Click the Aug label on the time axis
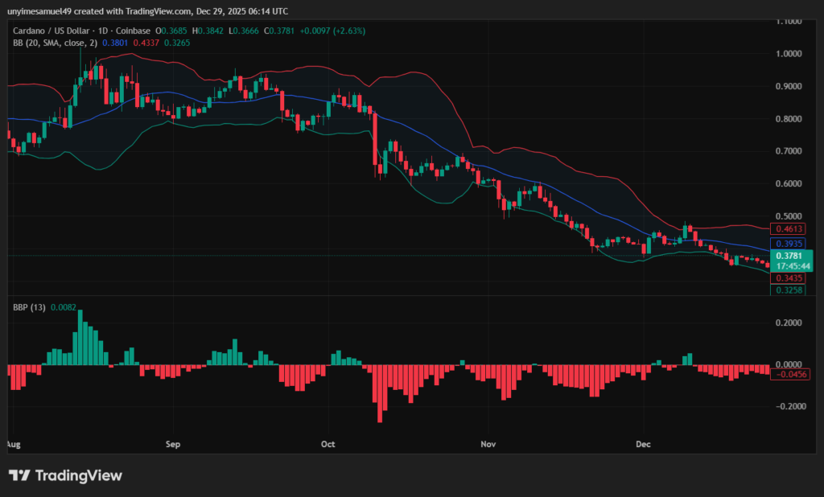The width and height of the screenshot is (824, 497). 14,444
